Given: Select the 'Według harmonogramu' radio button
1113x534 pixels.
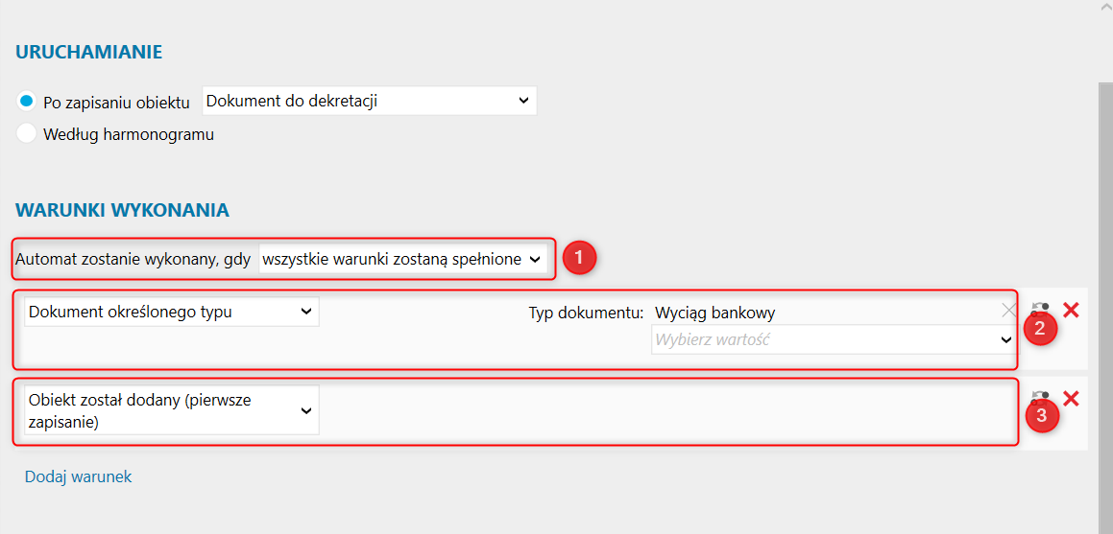Looking at the screenshot, I should (27, 134).
